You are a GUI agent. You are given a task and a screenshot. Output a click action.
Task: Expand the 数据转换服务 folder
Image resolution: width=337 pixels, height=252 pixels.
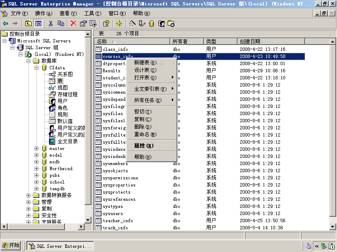coord(28,195)
